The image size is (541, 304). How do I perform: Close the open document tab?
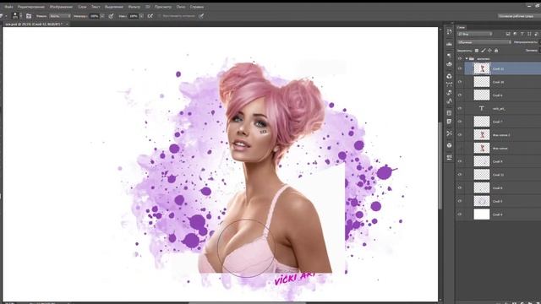(67, 24)
